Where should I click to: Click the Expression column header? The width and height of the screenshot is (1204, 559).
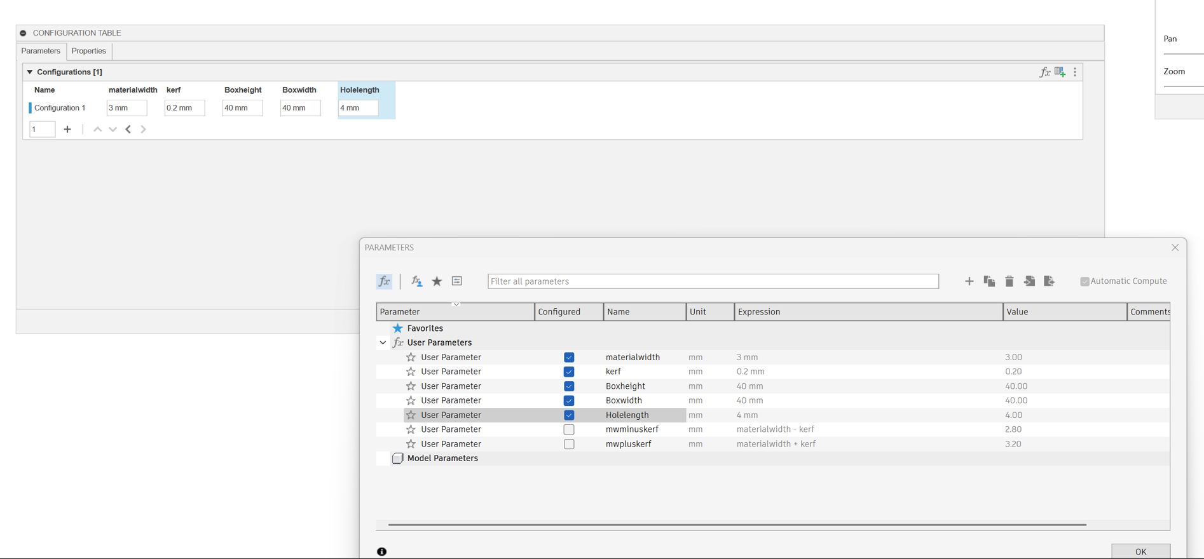coord(868,311)
